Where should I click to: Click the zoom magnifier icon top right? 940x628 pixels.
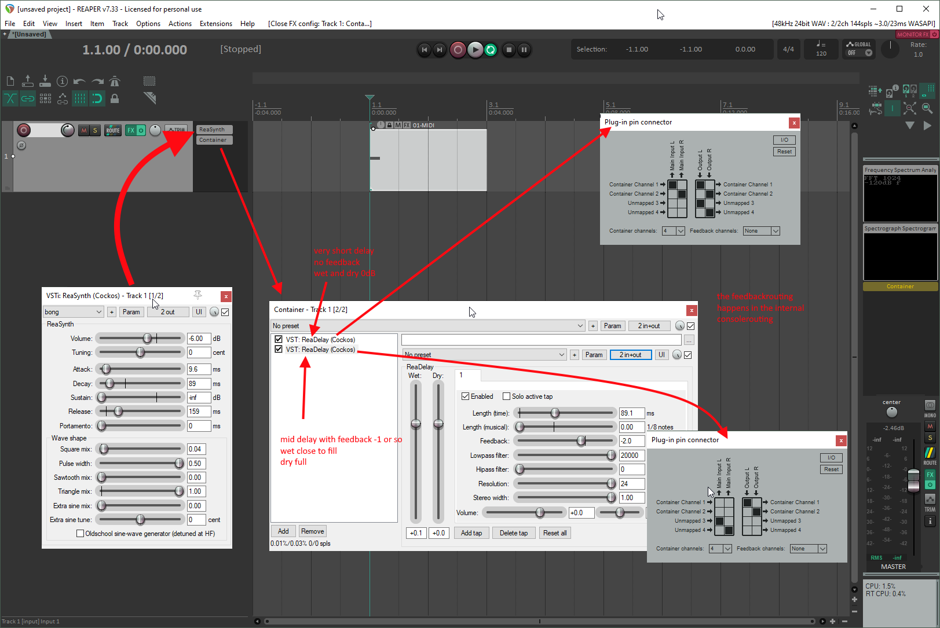(x=927, y=108)
